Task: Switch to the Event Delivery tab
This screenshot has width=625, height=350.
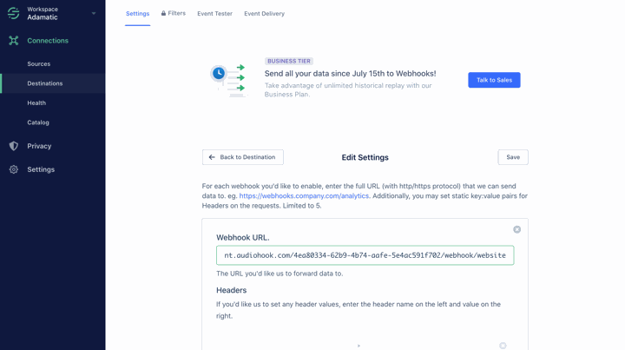Action: coord(264,14)
